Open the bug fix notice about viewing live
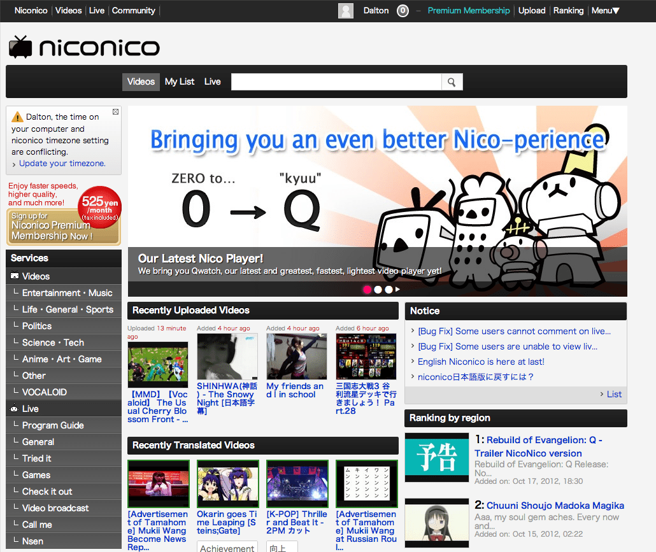The width and height of the screenshot is (656, 552). [508, 346]
